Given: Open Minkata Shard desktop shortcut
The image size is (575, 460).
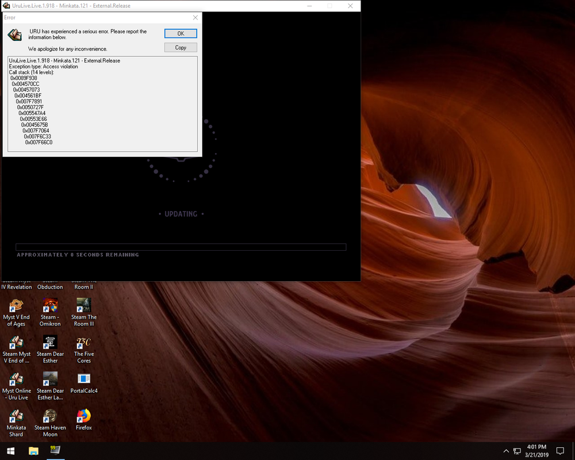Looking at the screenshot, I should (x=17, y=423).
